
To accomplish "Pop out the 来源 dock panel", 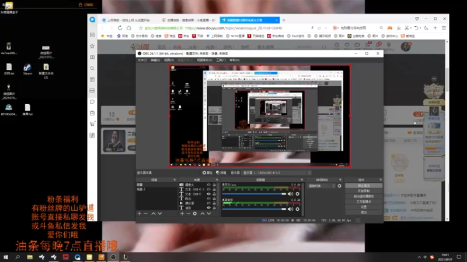I will [217, 180].
